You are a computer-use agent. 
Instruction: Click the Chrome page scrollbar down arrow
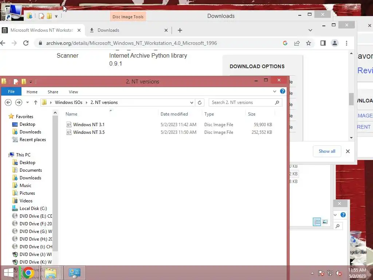352,138
